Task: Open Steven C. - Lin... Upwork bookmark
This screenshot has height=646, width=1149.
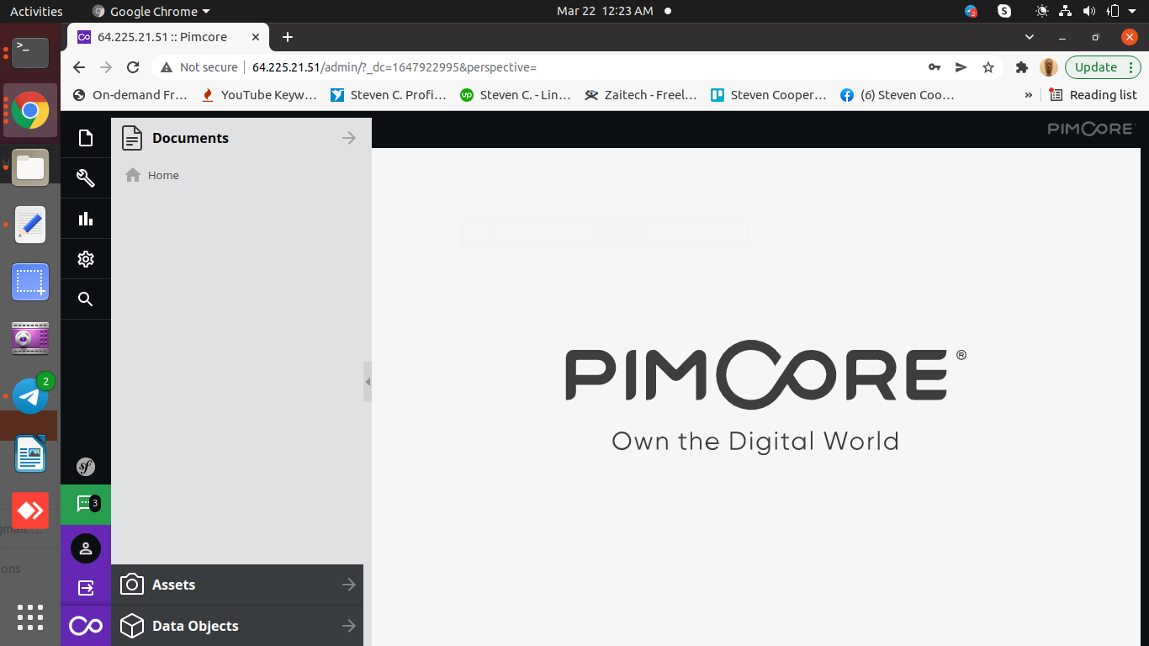Action: (516, 95)
